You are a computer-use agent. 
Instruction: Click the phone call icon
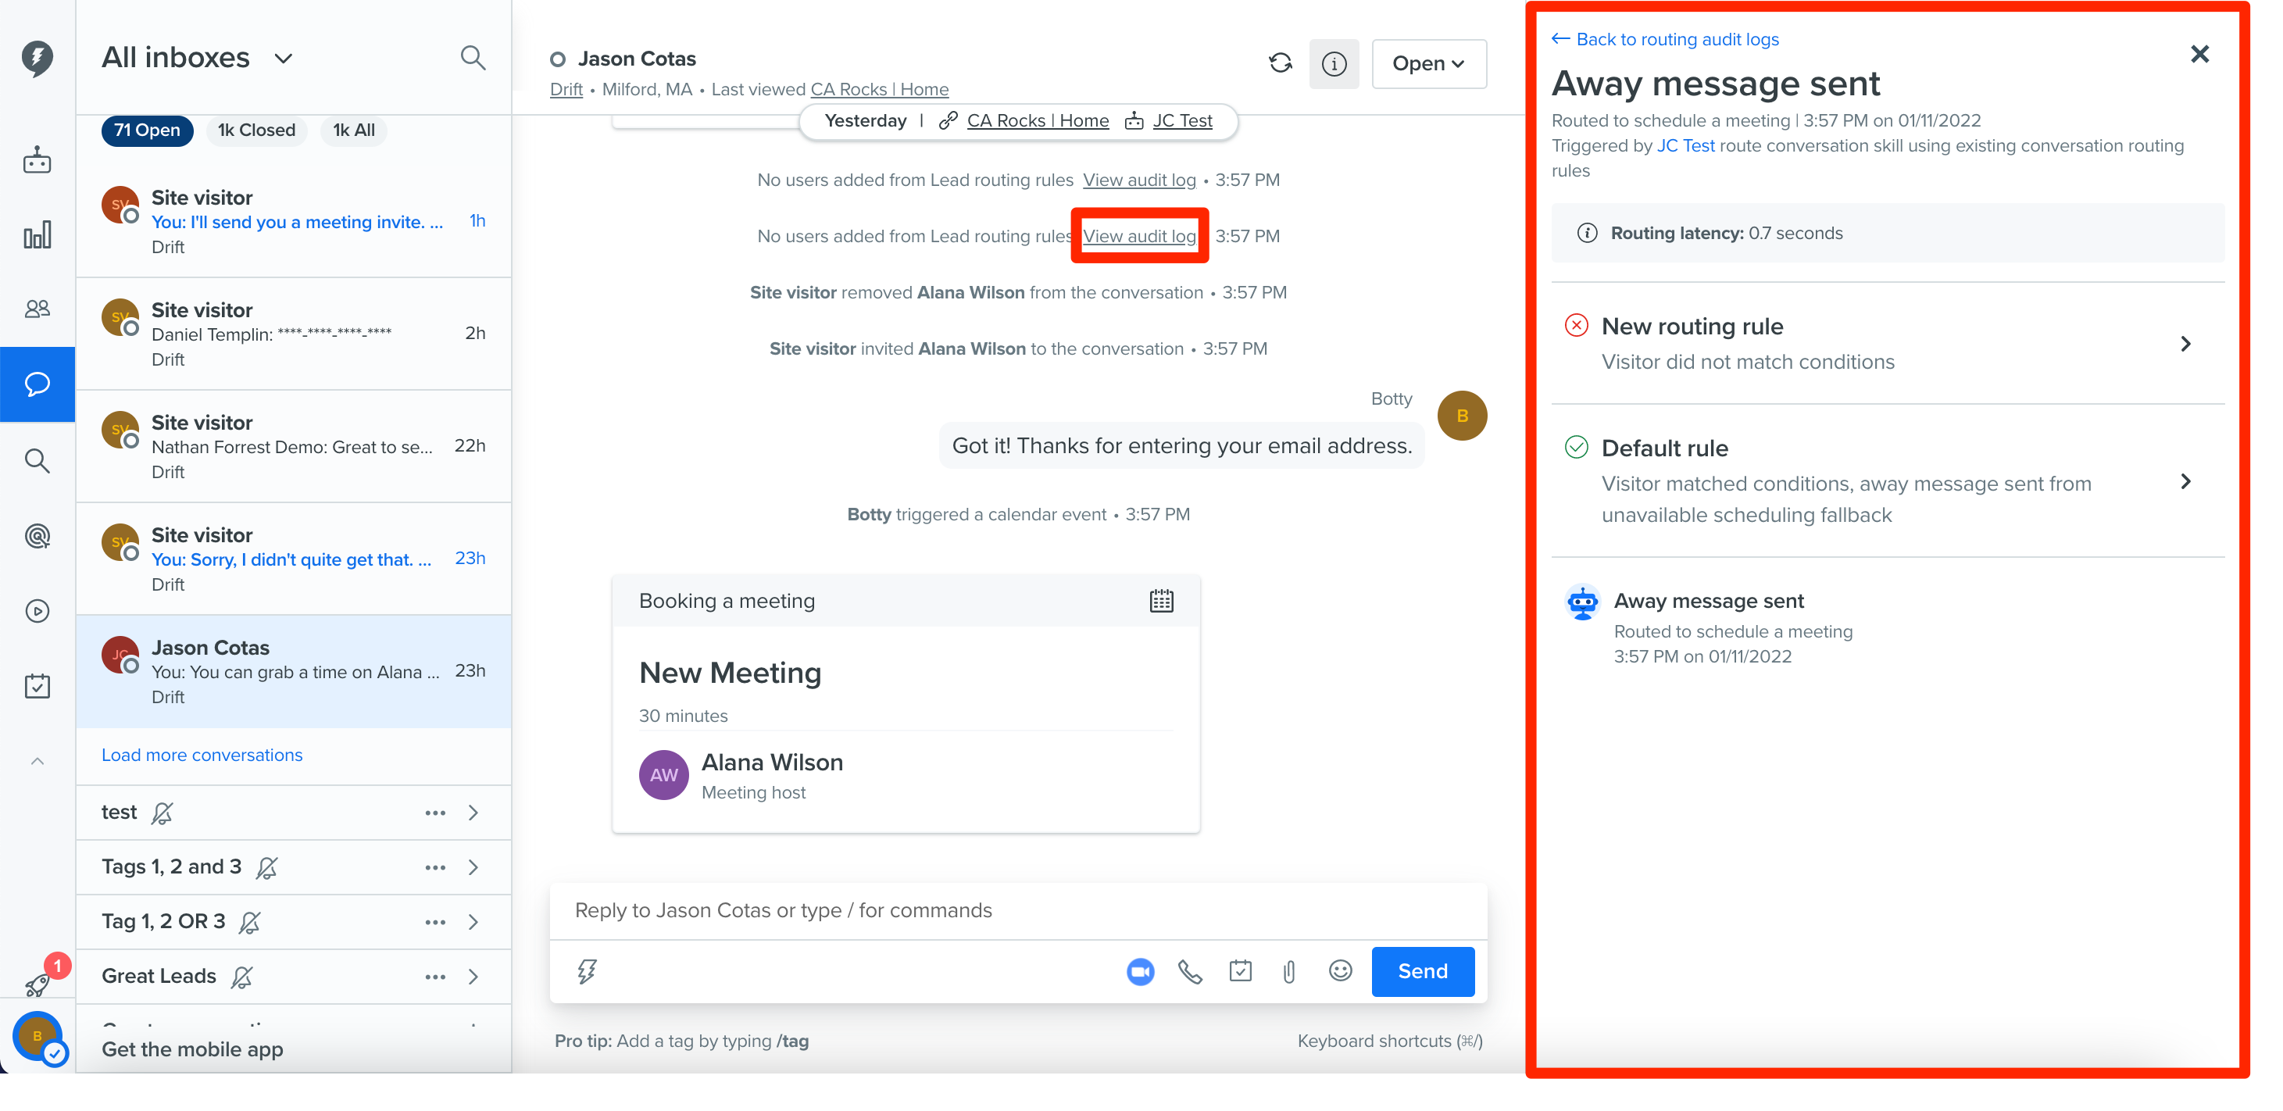pos(1190,972)
